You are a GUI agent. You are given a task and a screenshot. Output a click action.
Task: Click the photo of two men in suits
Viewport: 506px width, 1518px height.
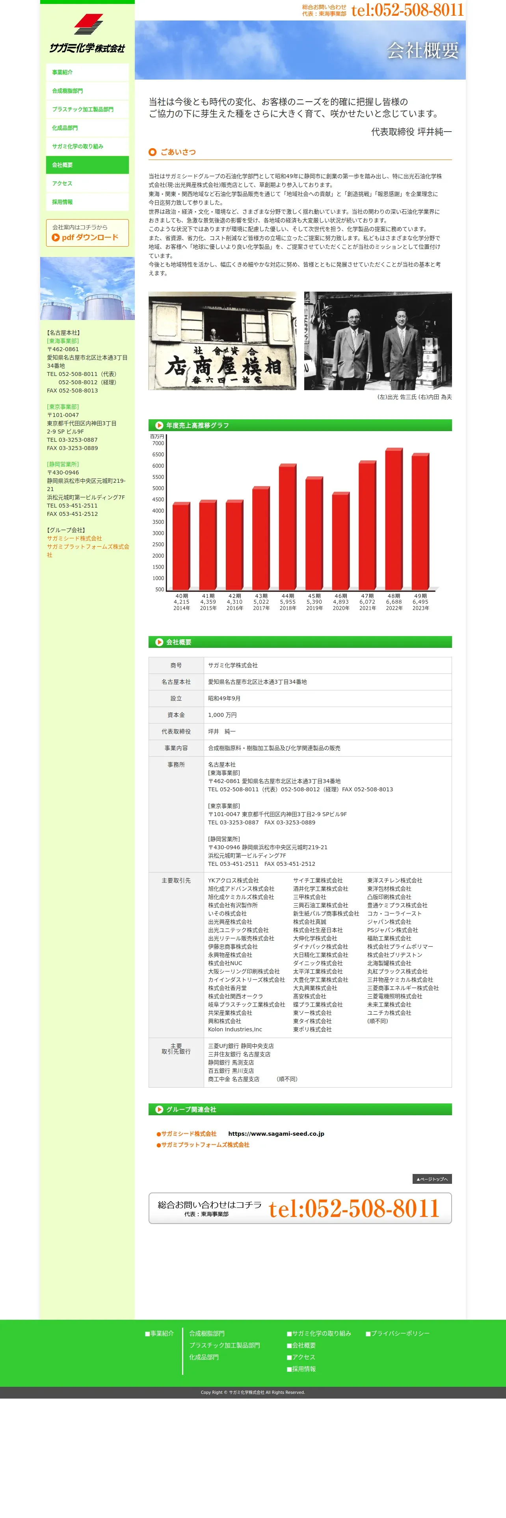378,340
